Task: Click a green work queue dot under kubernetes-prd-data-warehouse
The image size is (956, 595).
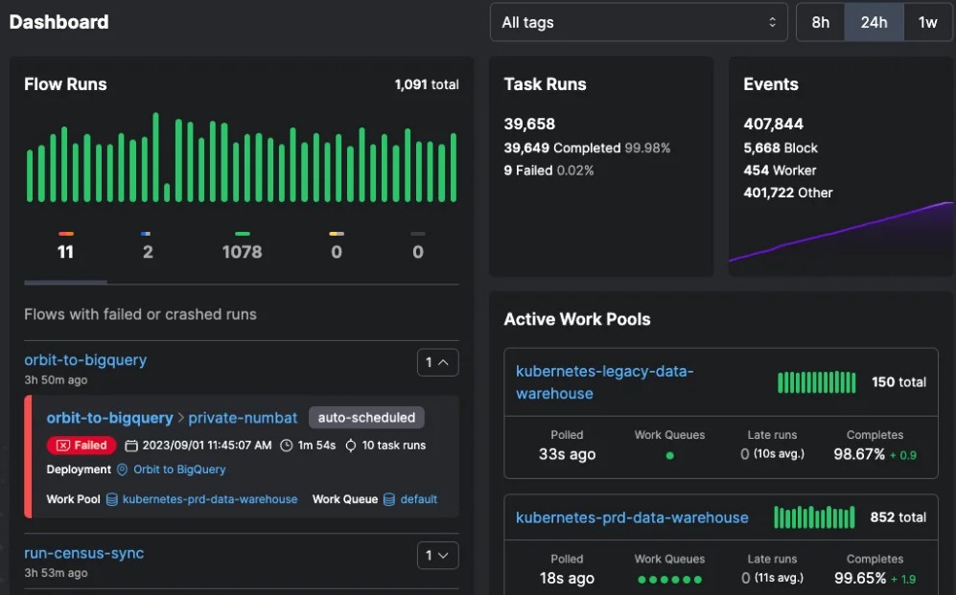Action: [x=669, y=580]
